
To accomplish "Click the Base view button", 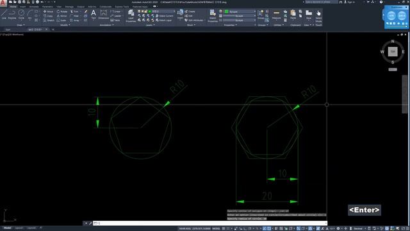I will pos(309,15).
